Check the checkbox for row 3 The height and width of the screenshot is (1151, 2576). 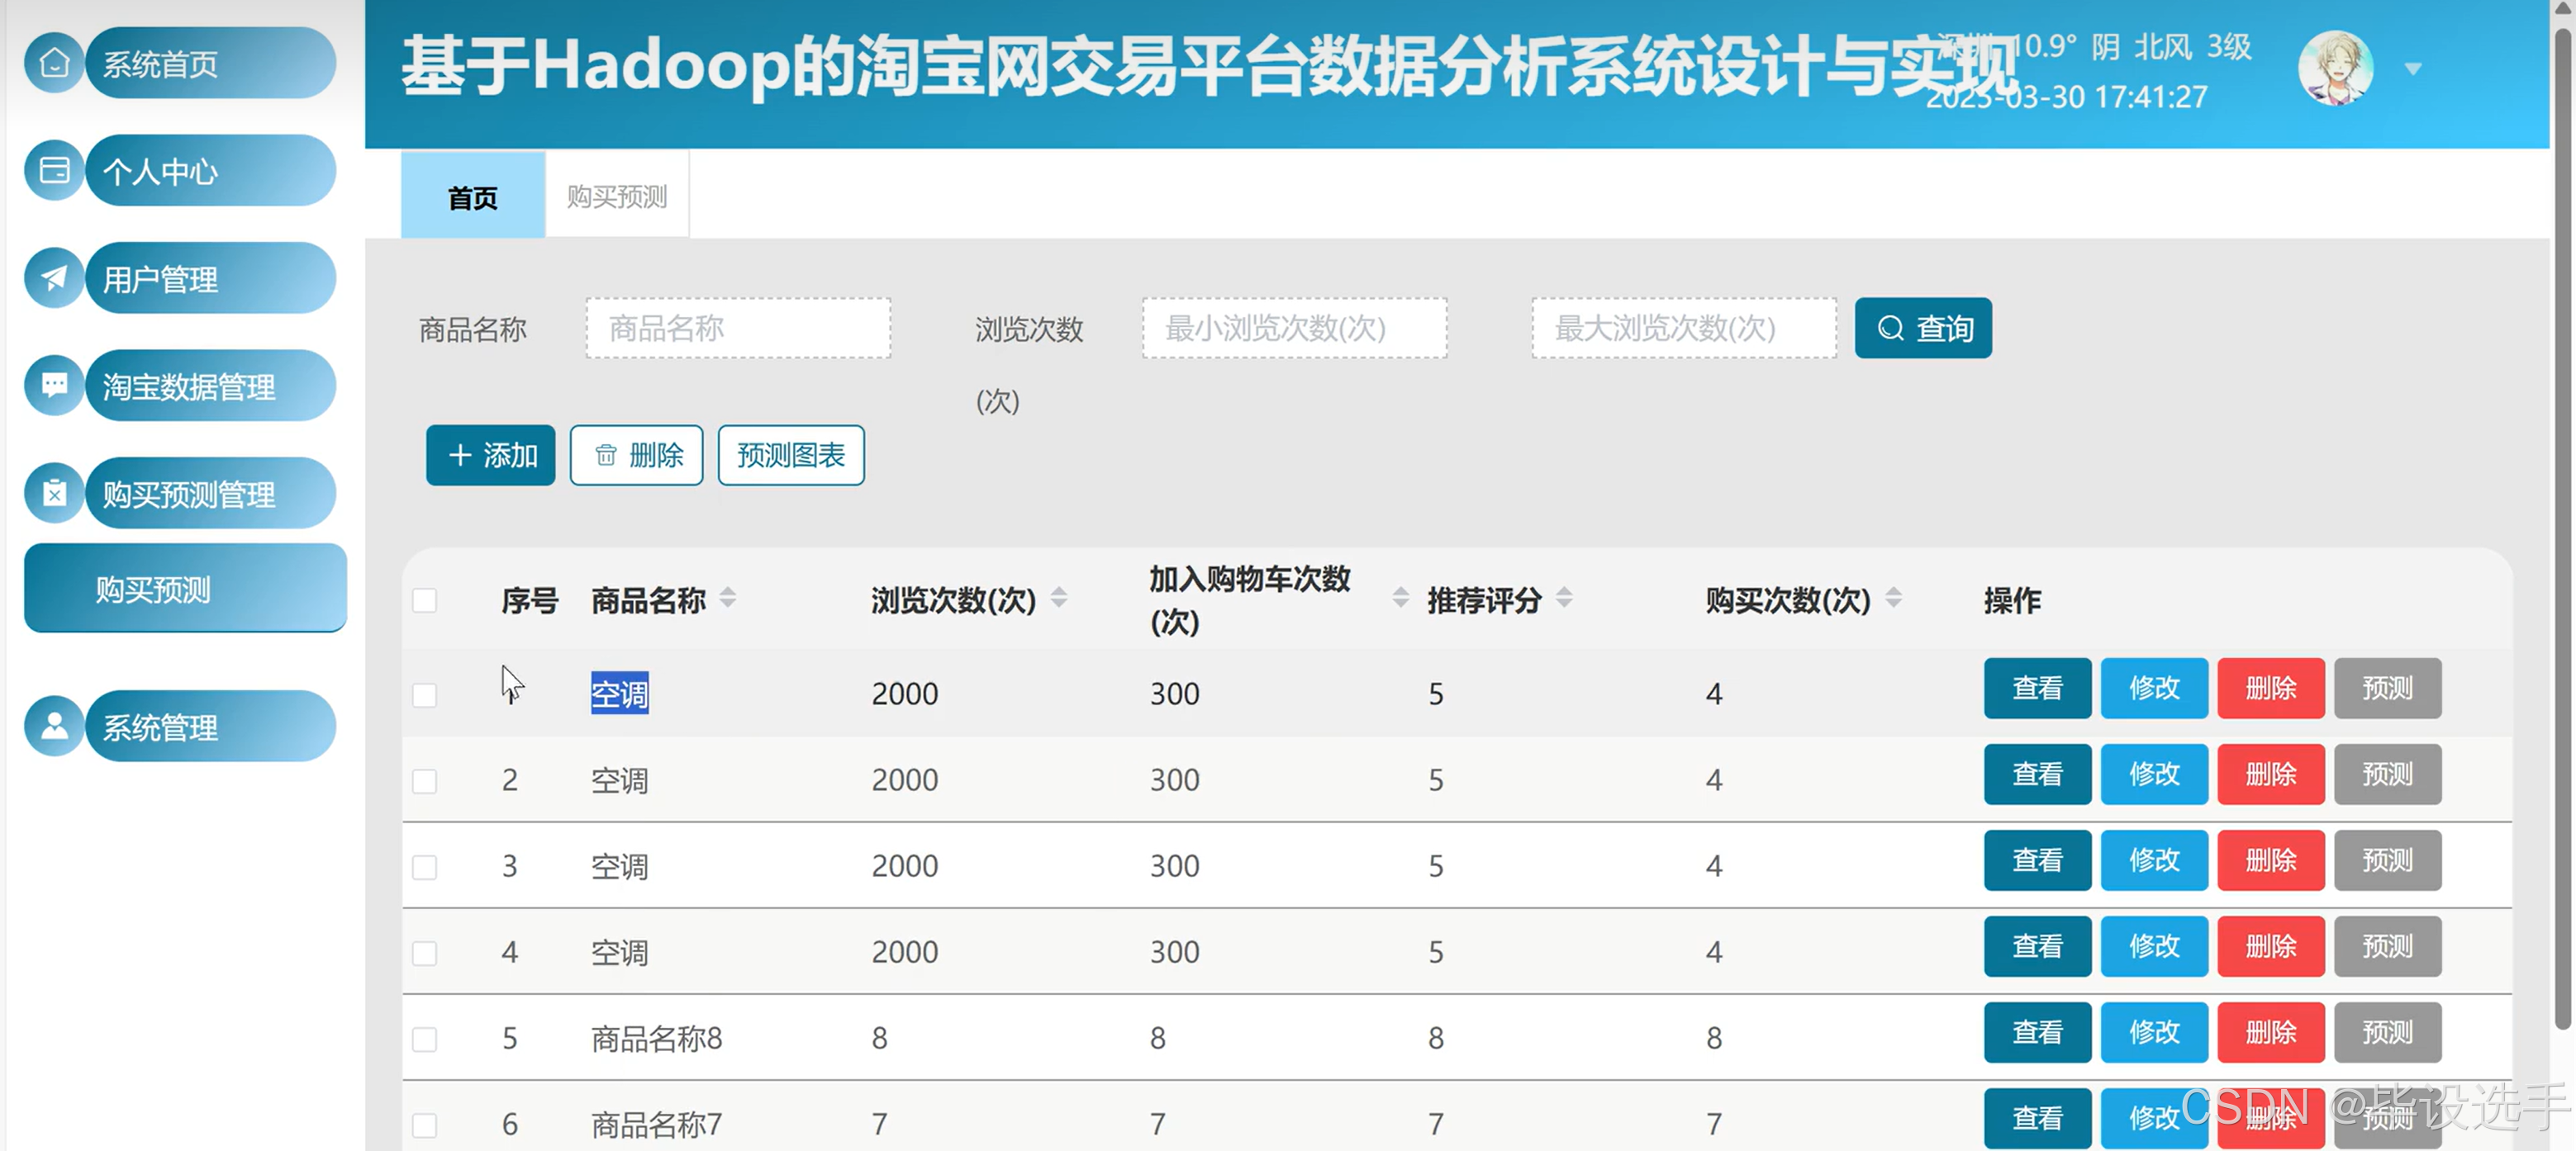pos(425,866)
